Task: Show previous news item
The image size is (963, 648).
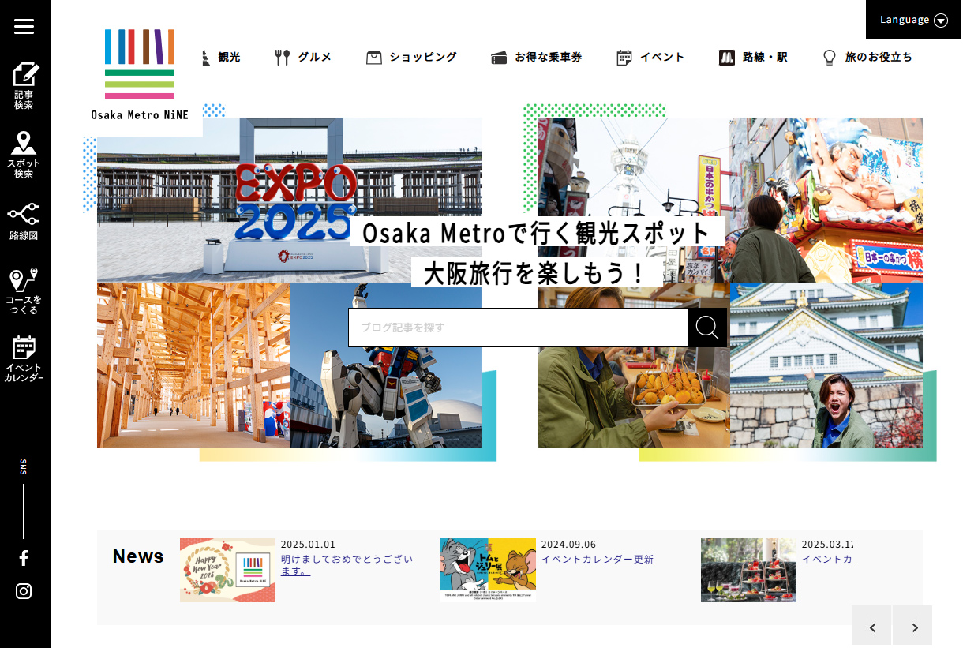Action: click(x=871, y=627)
